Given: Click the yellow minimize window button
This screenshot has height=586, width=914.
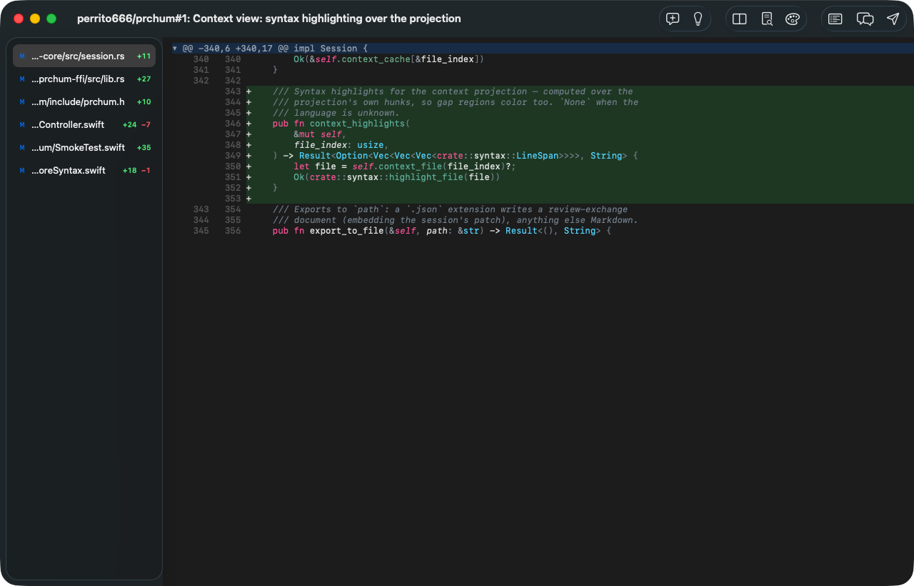Looking at the screenshot, I should 35,19.
